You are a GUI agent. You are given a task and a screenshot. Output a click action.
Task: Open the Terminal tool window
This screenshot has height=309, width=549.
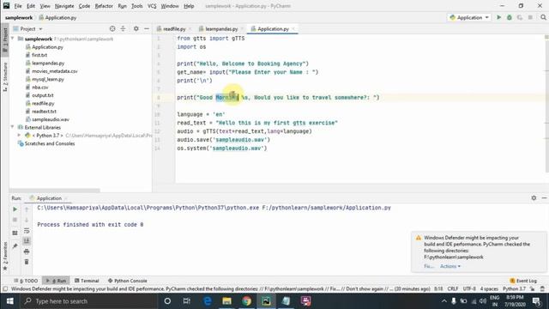click(87, 281)
